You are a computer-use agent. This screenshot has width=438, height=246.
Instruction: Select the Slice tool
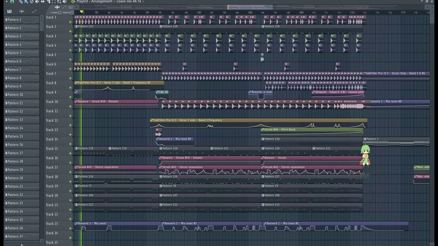coord(48,1)
